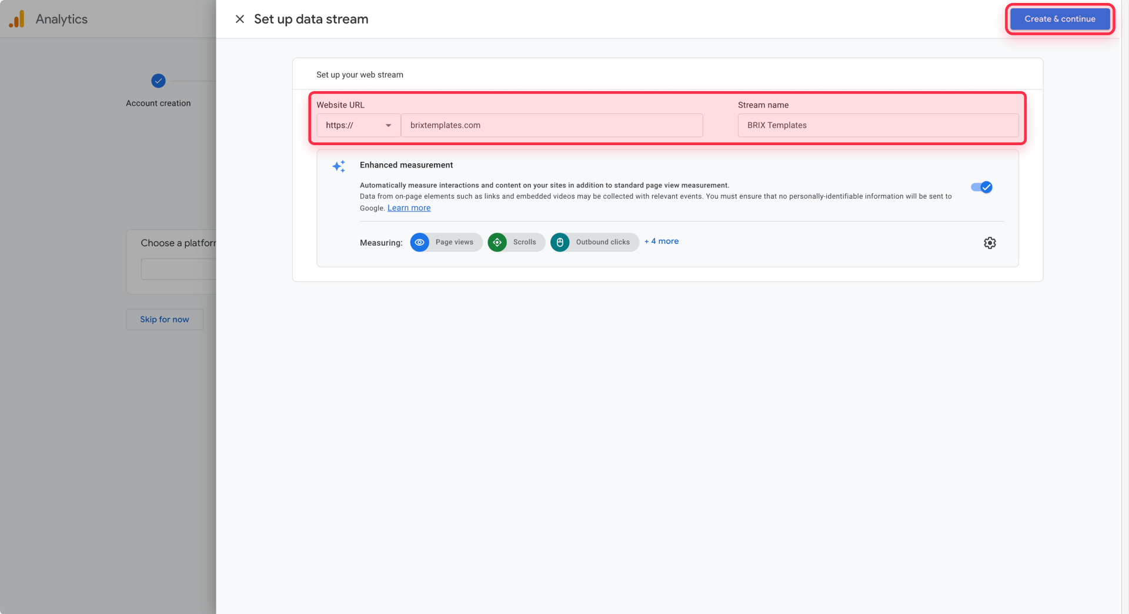Viewport: 1129px width, 614px height.
Task: Click the Enhanced measurement sparkle icon
Action: [339, 166]
